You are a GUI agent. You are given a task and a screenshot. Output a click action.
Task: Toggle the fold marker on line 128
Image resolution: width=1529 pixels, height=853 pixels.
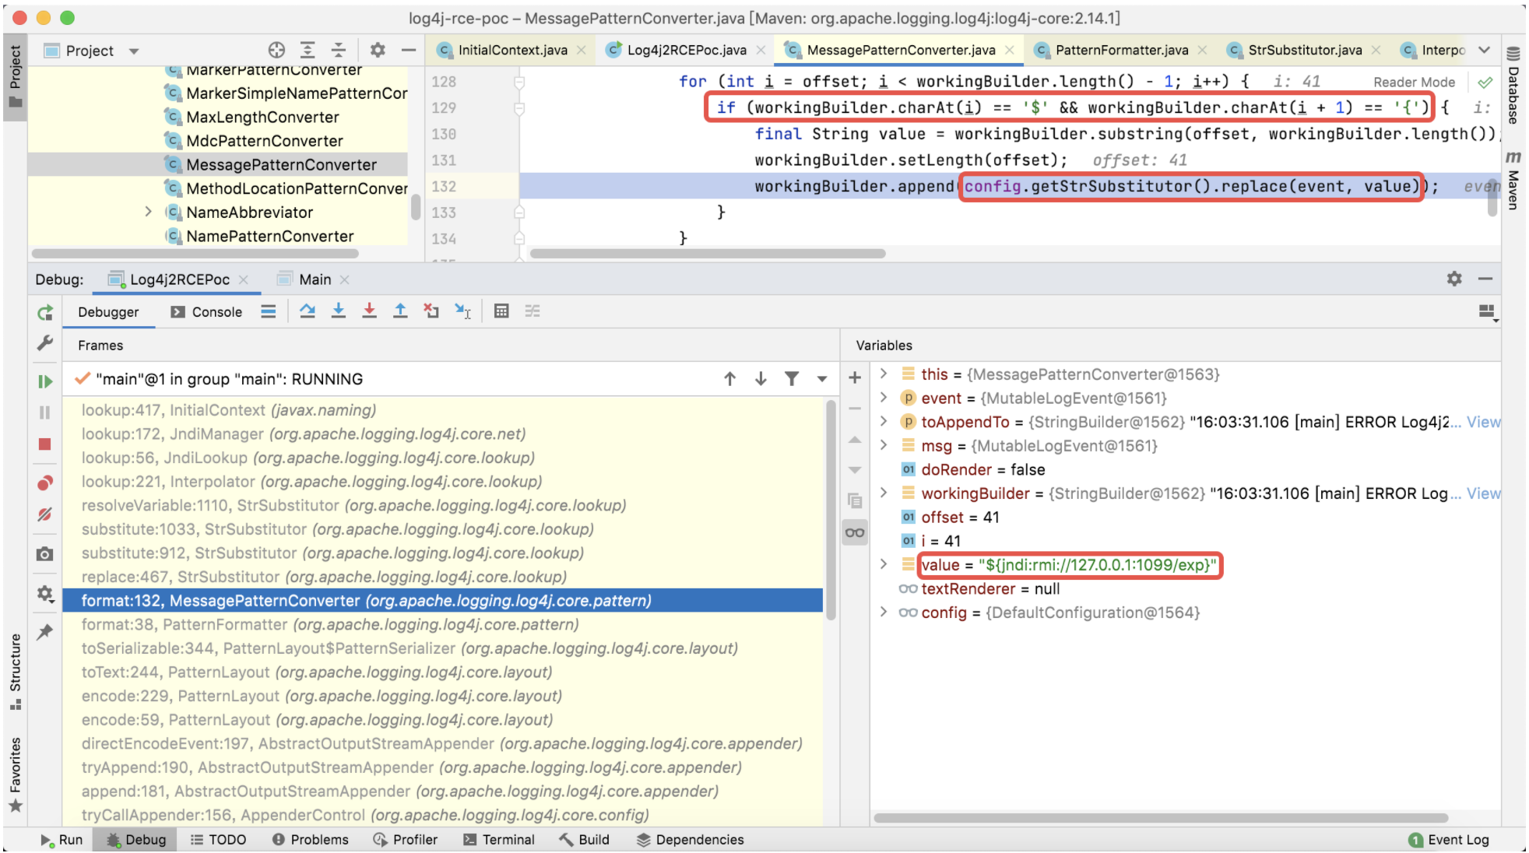(x=519, y=82)
